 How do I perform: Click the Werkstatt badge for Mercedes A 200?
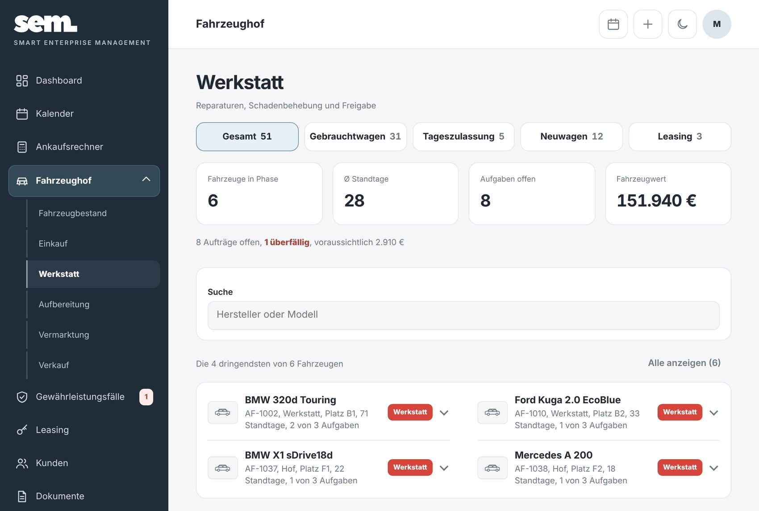pyautogui.click(x=680, y=467)
